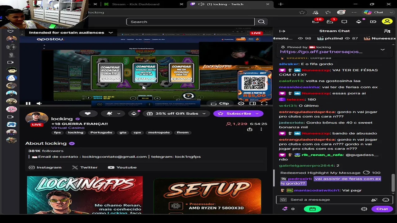Open the activity inbox with badge 1
Screen dimensions: 397x223
tap(330, 21)
